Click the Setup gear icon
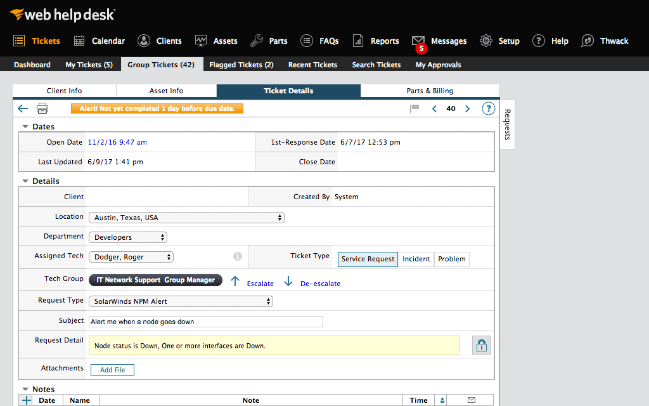649x406 pixels. [486, 41]
